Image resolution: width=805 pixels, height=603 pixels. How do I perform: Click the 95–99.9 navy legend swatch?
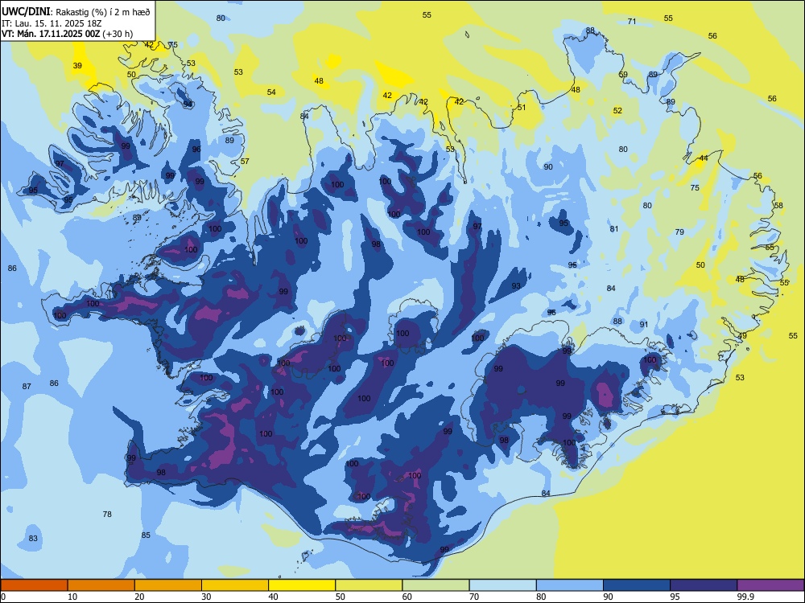(x=704, y=585)
